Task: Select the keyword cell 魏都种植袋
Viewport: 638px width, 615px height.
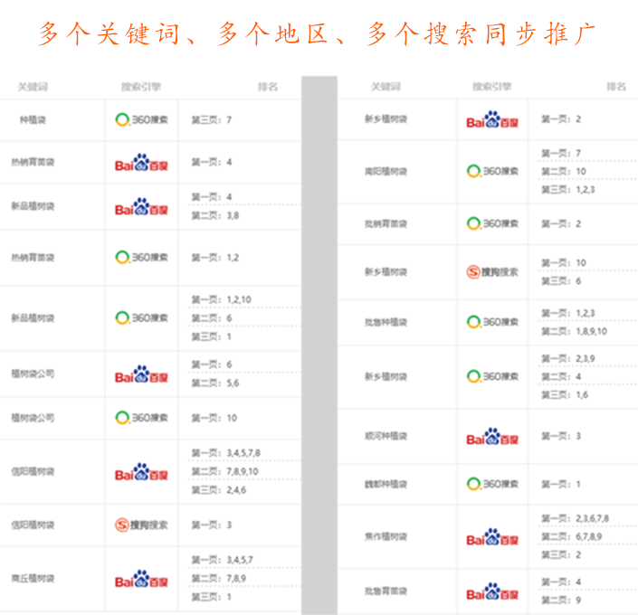Action: [x=386, y=484]
